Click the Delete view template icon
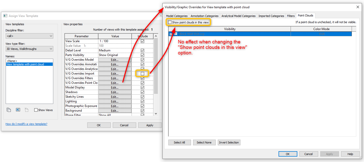The image size is (364, 162). click(27, 110)
